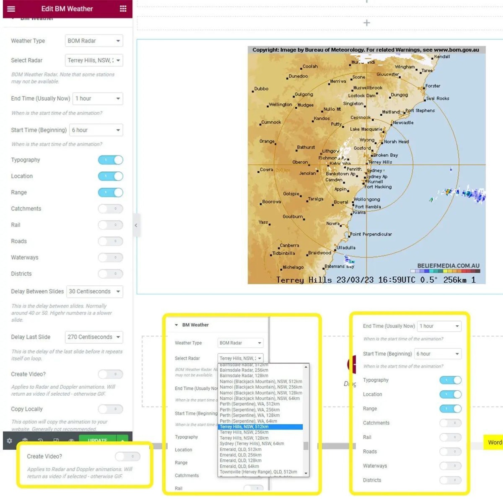Choose Emerald, QLD, 512km radar option
This screenshot has height=503, width=503.
point(240,449)
